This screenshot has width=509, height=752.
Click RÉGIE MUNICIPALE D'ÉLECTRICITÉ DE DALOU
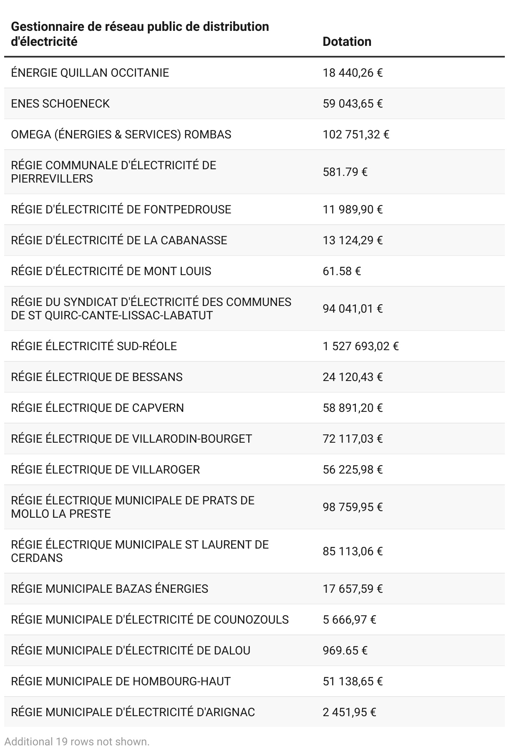pyautogui.click(x=131, y=650)
